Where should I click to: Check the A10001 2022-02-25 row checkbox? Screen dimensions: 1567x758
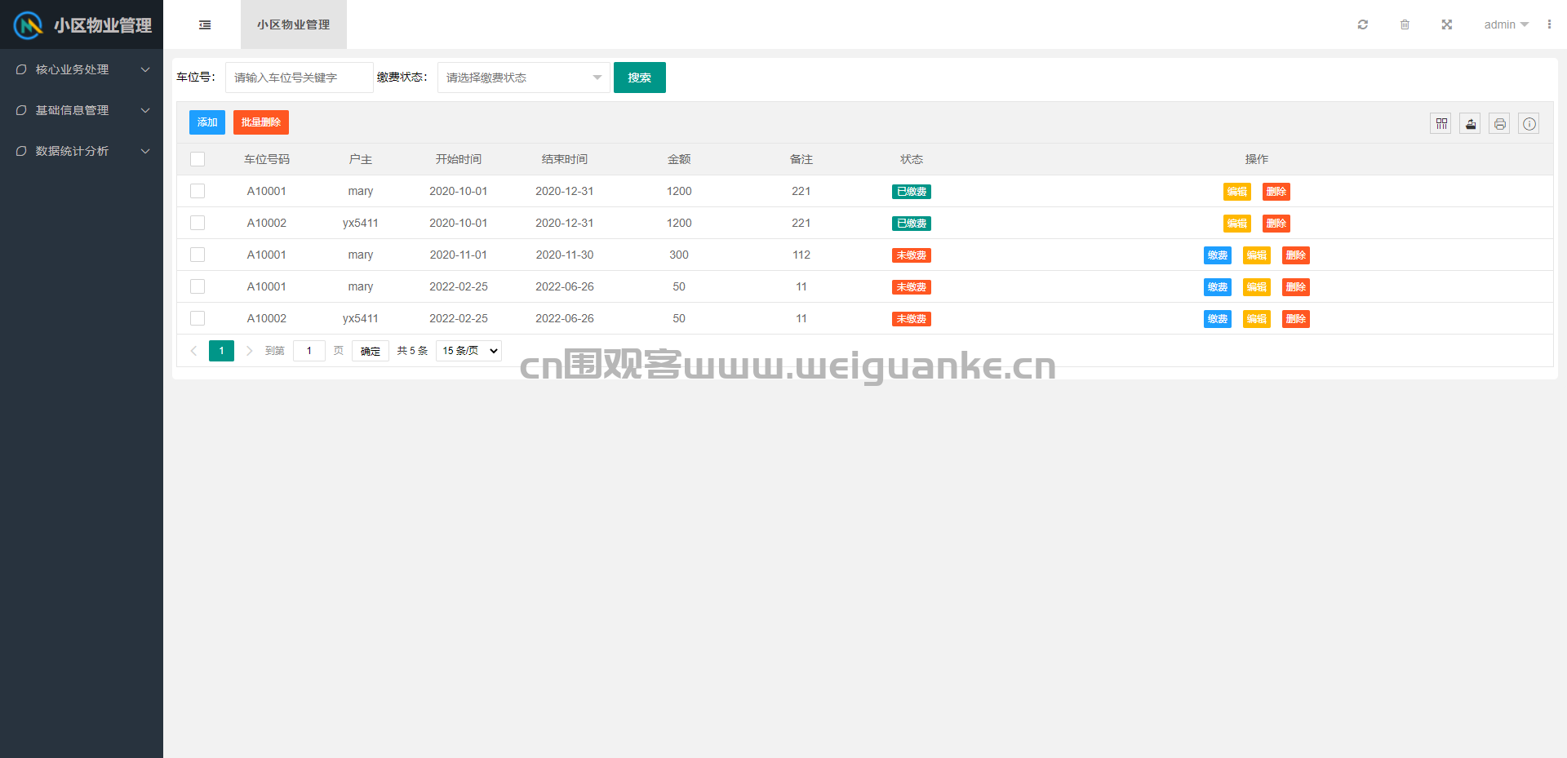click(198, 286)
